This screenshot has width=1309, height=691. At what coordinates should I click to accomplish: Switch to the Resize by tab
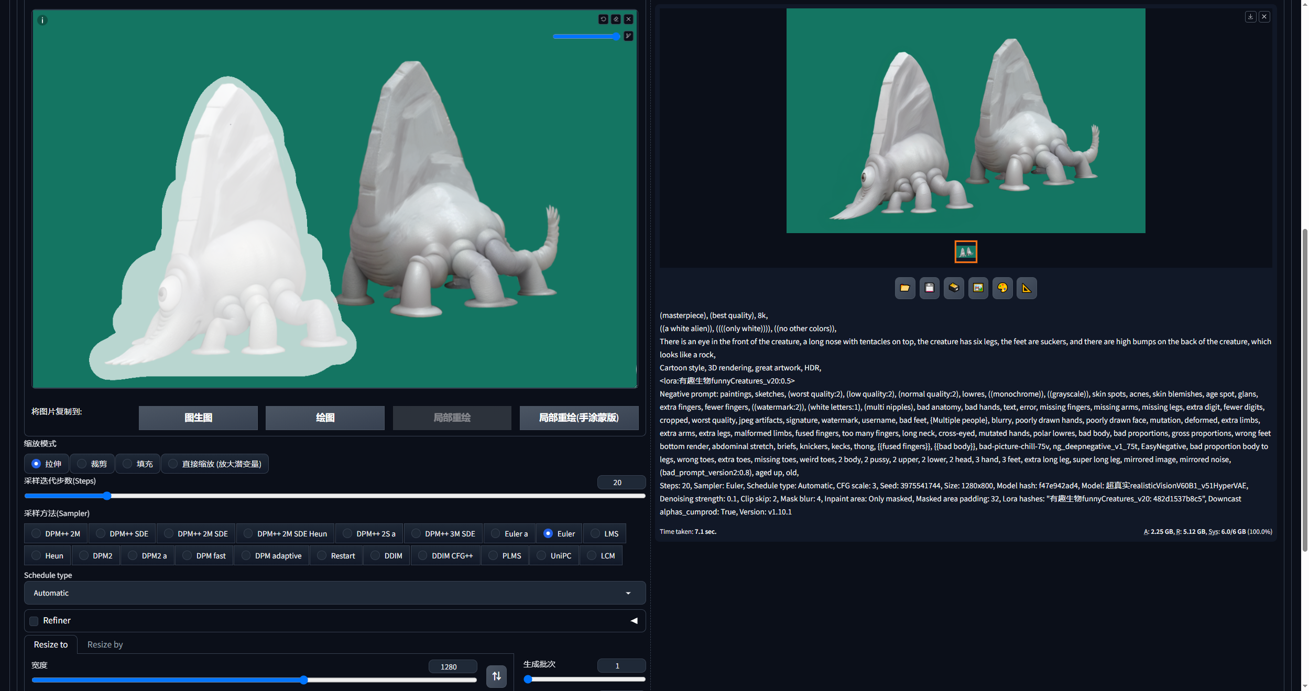pos(105,644)
